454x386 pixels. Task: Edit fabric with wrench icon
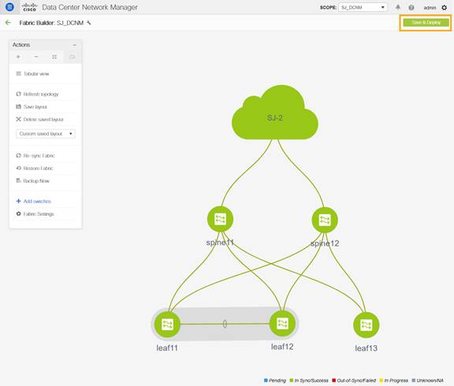pyautogui.click(x=89, y=23)
